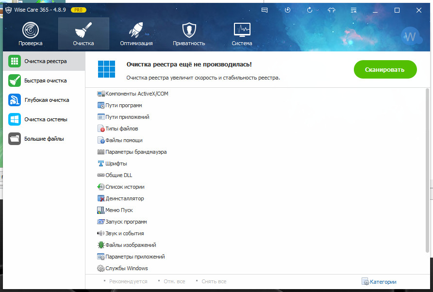Viewport: 433px width, 292px height.
Task: Click the Отм. все link
Action: click(x=174, y=281)
